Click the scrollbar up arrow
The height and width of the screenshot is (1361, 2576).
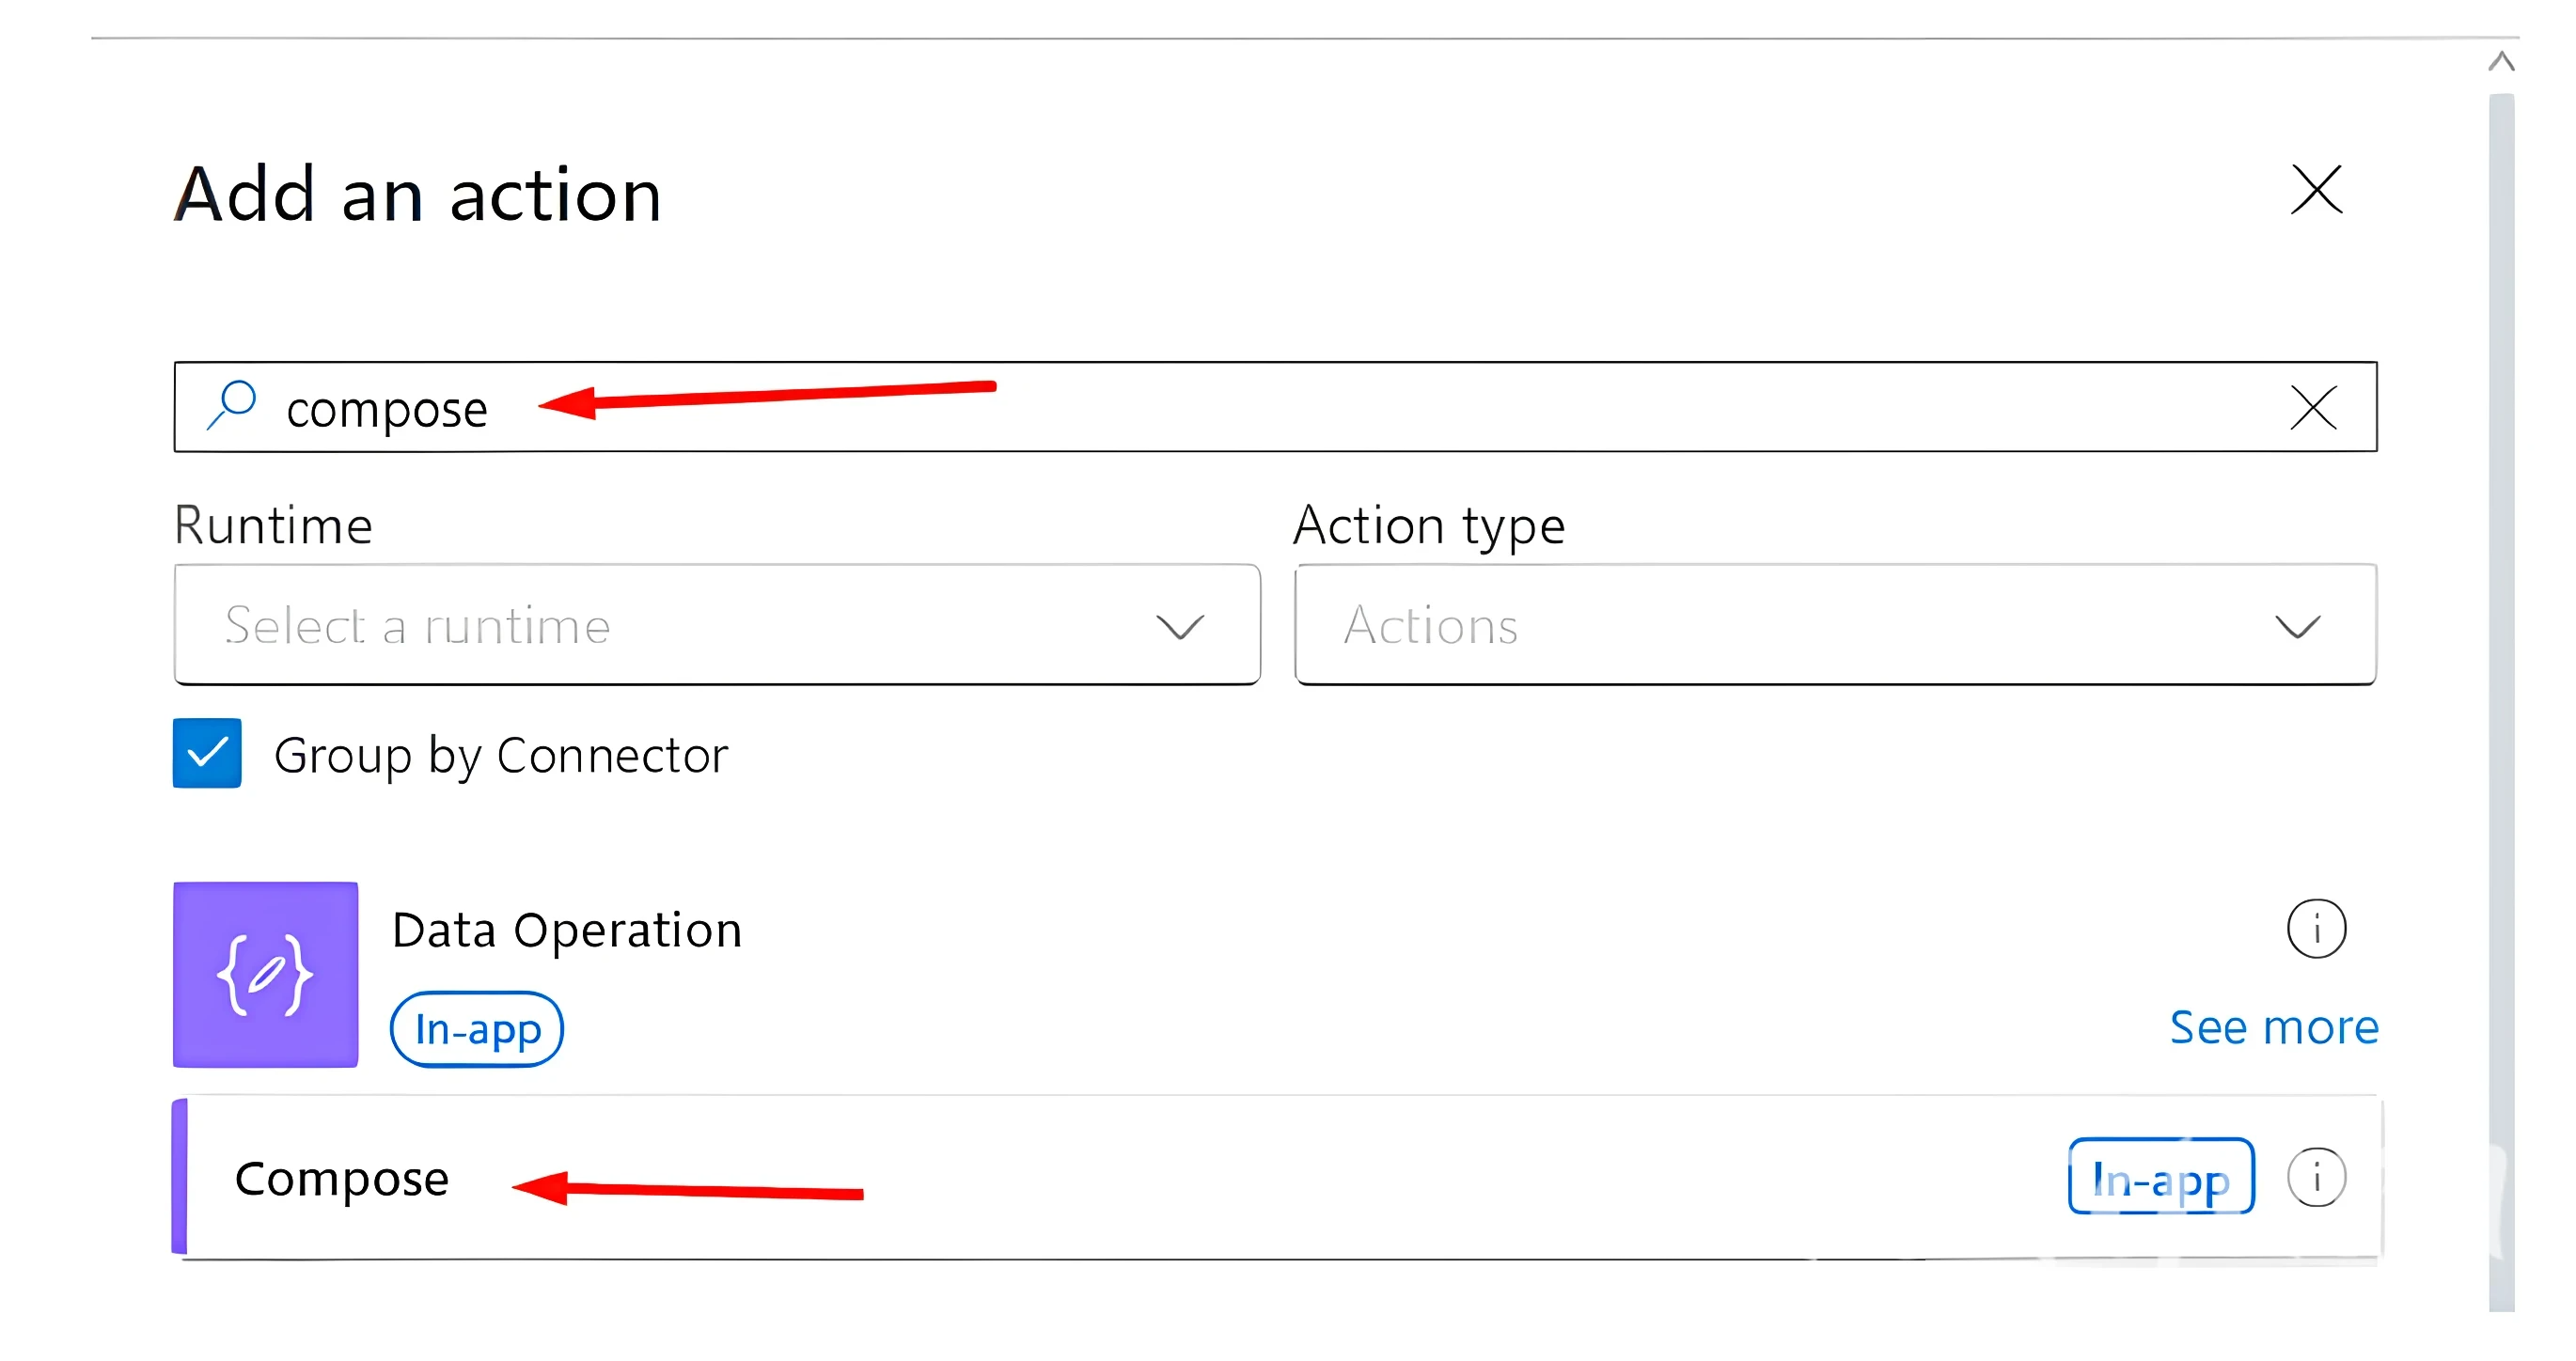point(2501,62)
